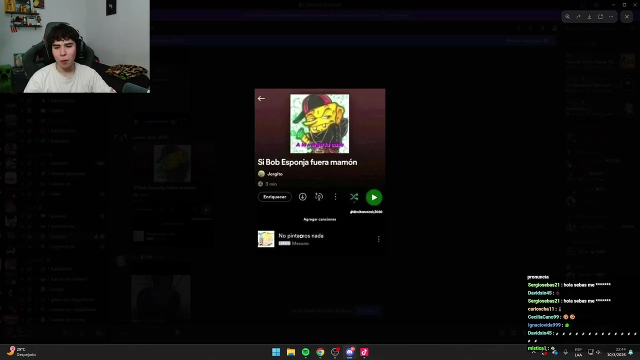The width and height of the screenshot is (640, 360).
Task: Open Spotify from the taskbar
Action: tap(305, 352)
